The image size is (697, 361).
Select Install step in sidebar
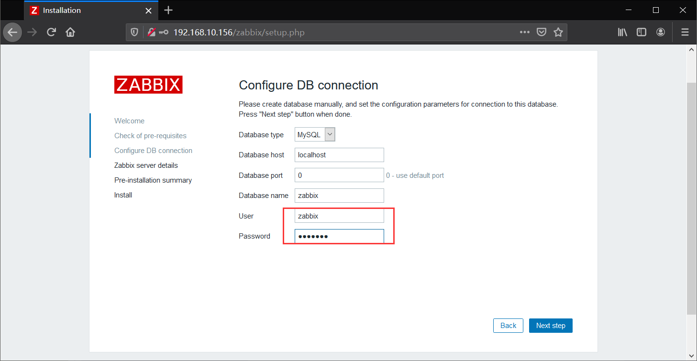coord(123,195)
